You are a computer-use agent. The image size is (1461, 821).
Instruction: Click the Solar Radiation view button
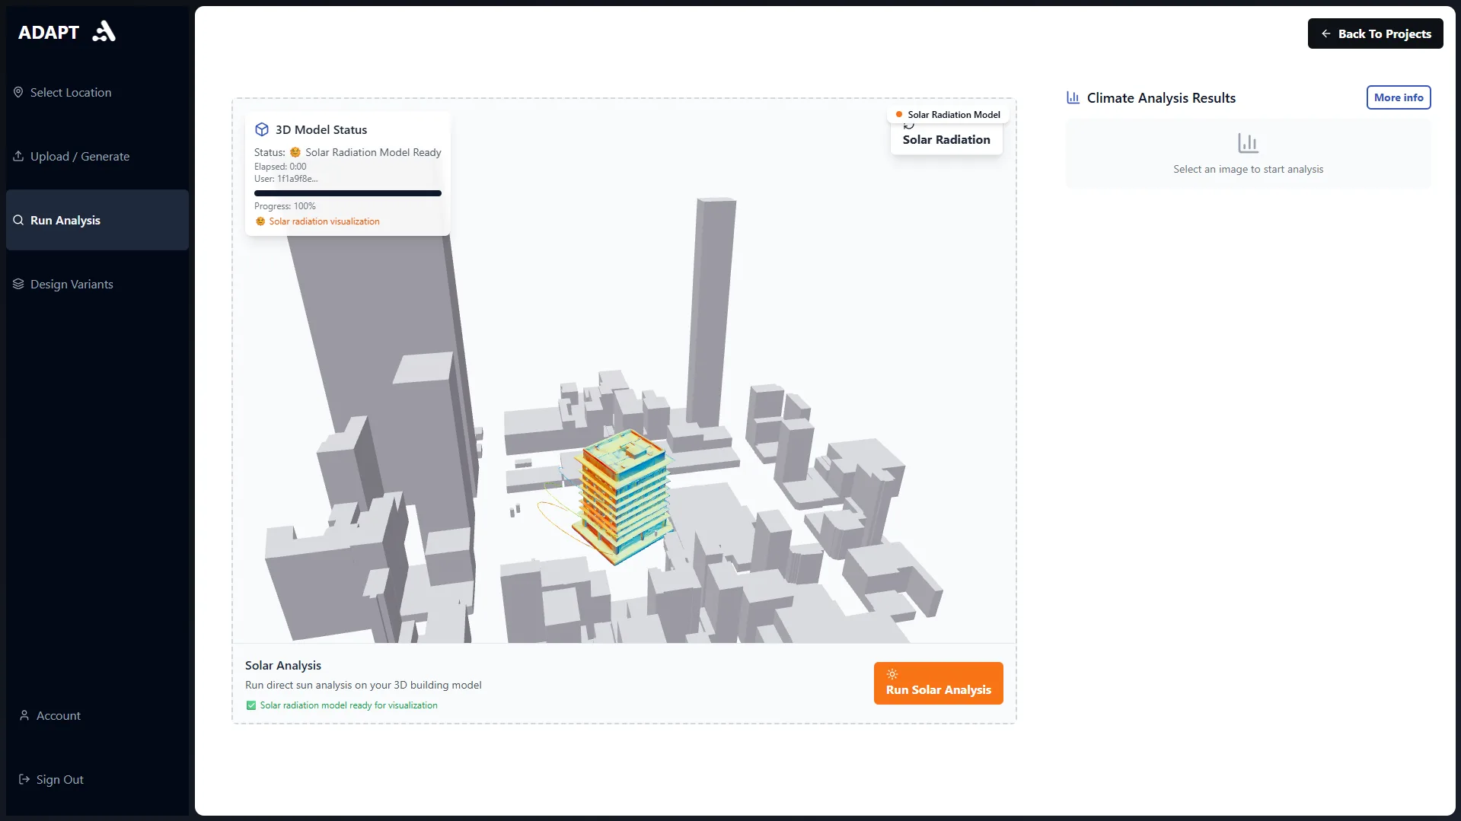[x=946, y=139]
